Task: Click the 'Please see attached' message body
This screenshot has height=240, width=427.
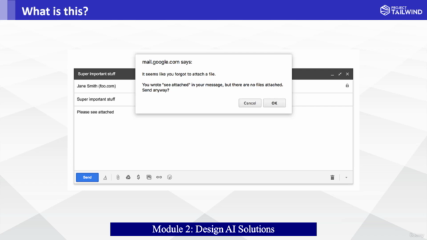Action: click(95, 112)
